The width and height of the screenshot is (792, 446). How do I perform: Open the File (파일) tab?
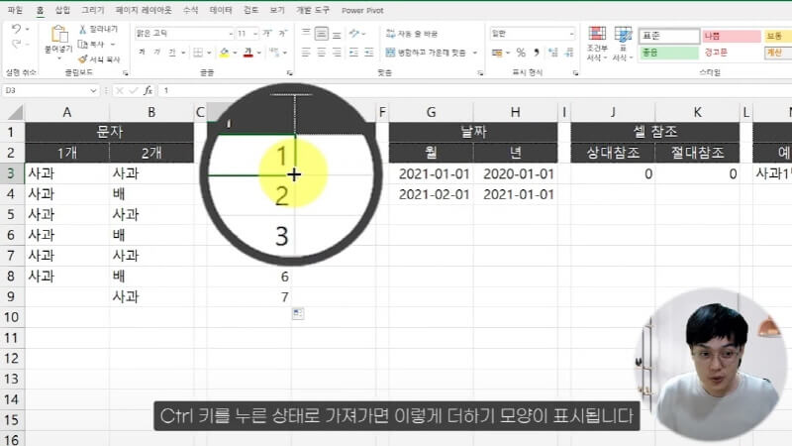pos(15,10)
